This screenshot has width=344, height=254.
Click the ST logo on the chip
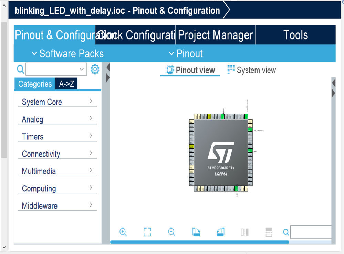[x=221, y=152]
